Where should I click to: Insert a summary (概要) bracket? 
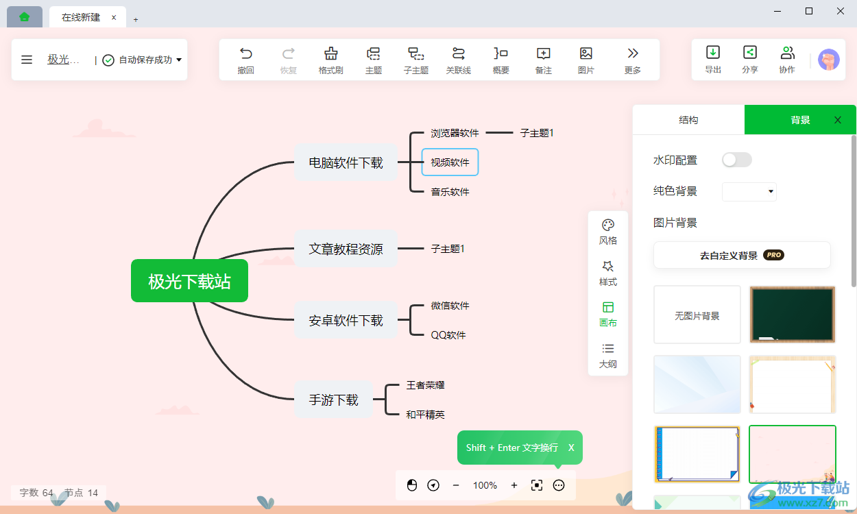(x=501, y=53)
